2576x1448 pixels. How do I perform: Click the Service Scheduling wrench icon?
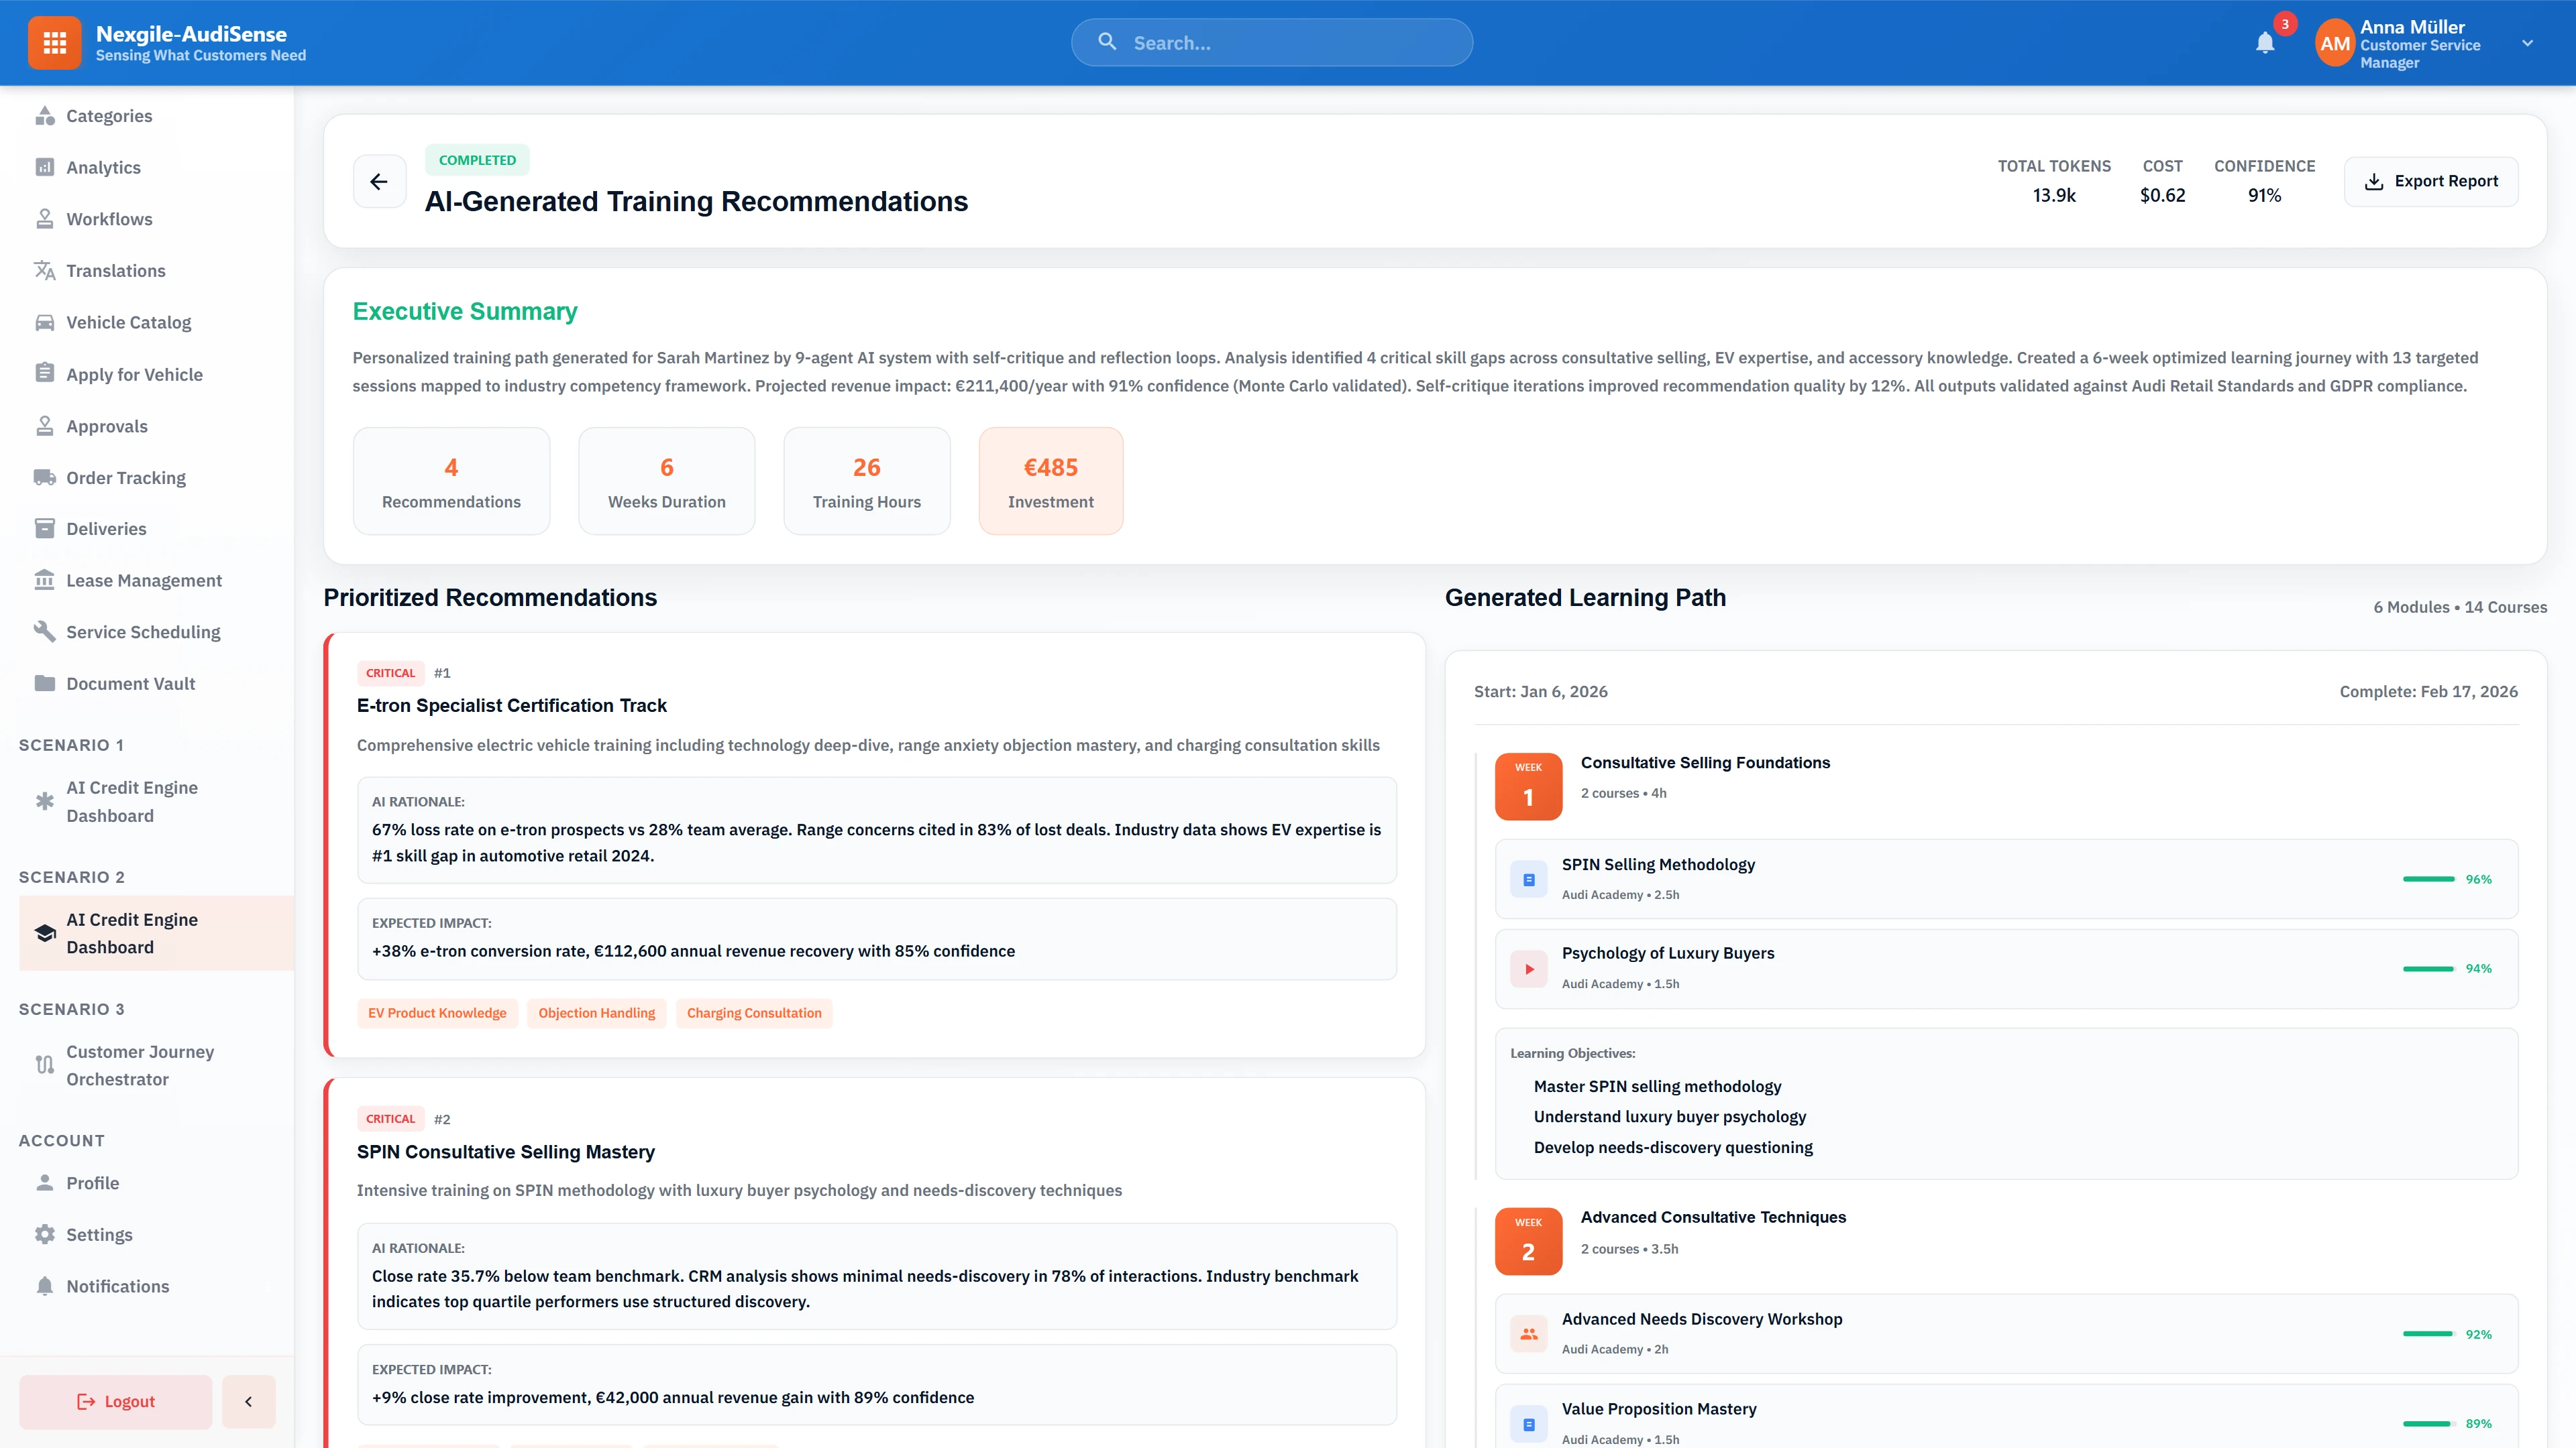point(45,631)
